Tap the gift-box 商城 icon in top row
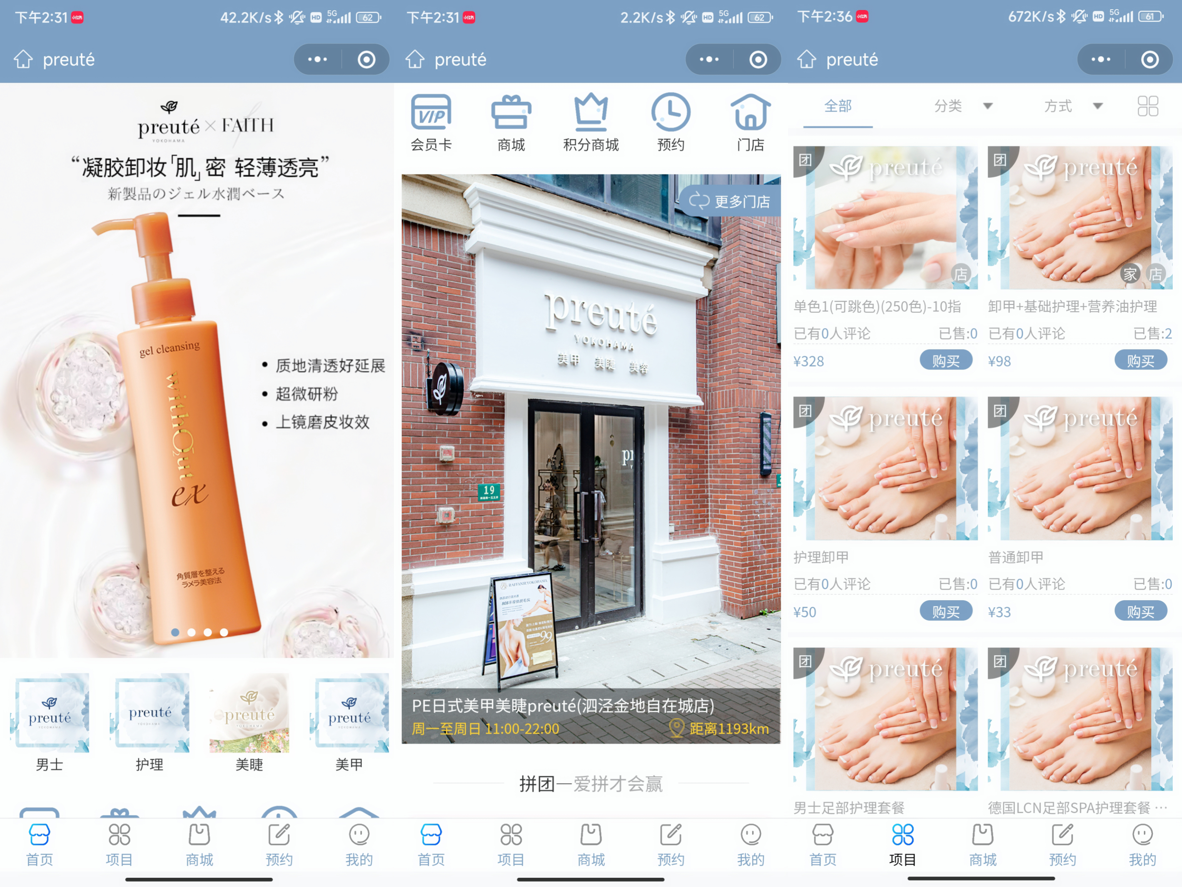This screenshot has width=1182, height=887. (511, 113)
